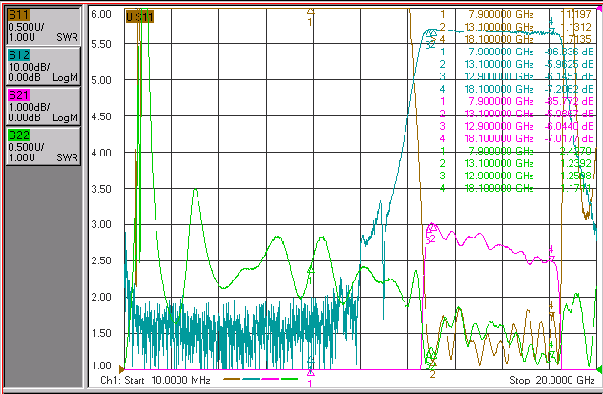The height and width of the screenshot is (394, 603).
Task: Click the '3.00' Y-axis label
Action: pos(101,224)
